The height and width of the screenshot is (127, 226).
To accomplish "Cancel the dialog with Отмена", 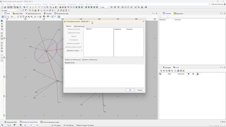I will (x=140, y=90).
